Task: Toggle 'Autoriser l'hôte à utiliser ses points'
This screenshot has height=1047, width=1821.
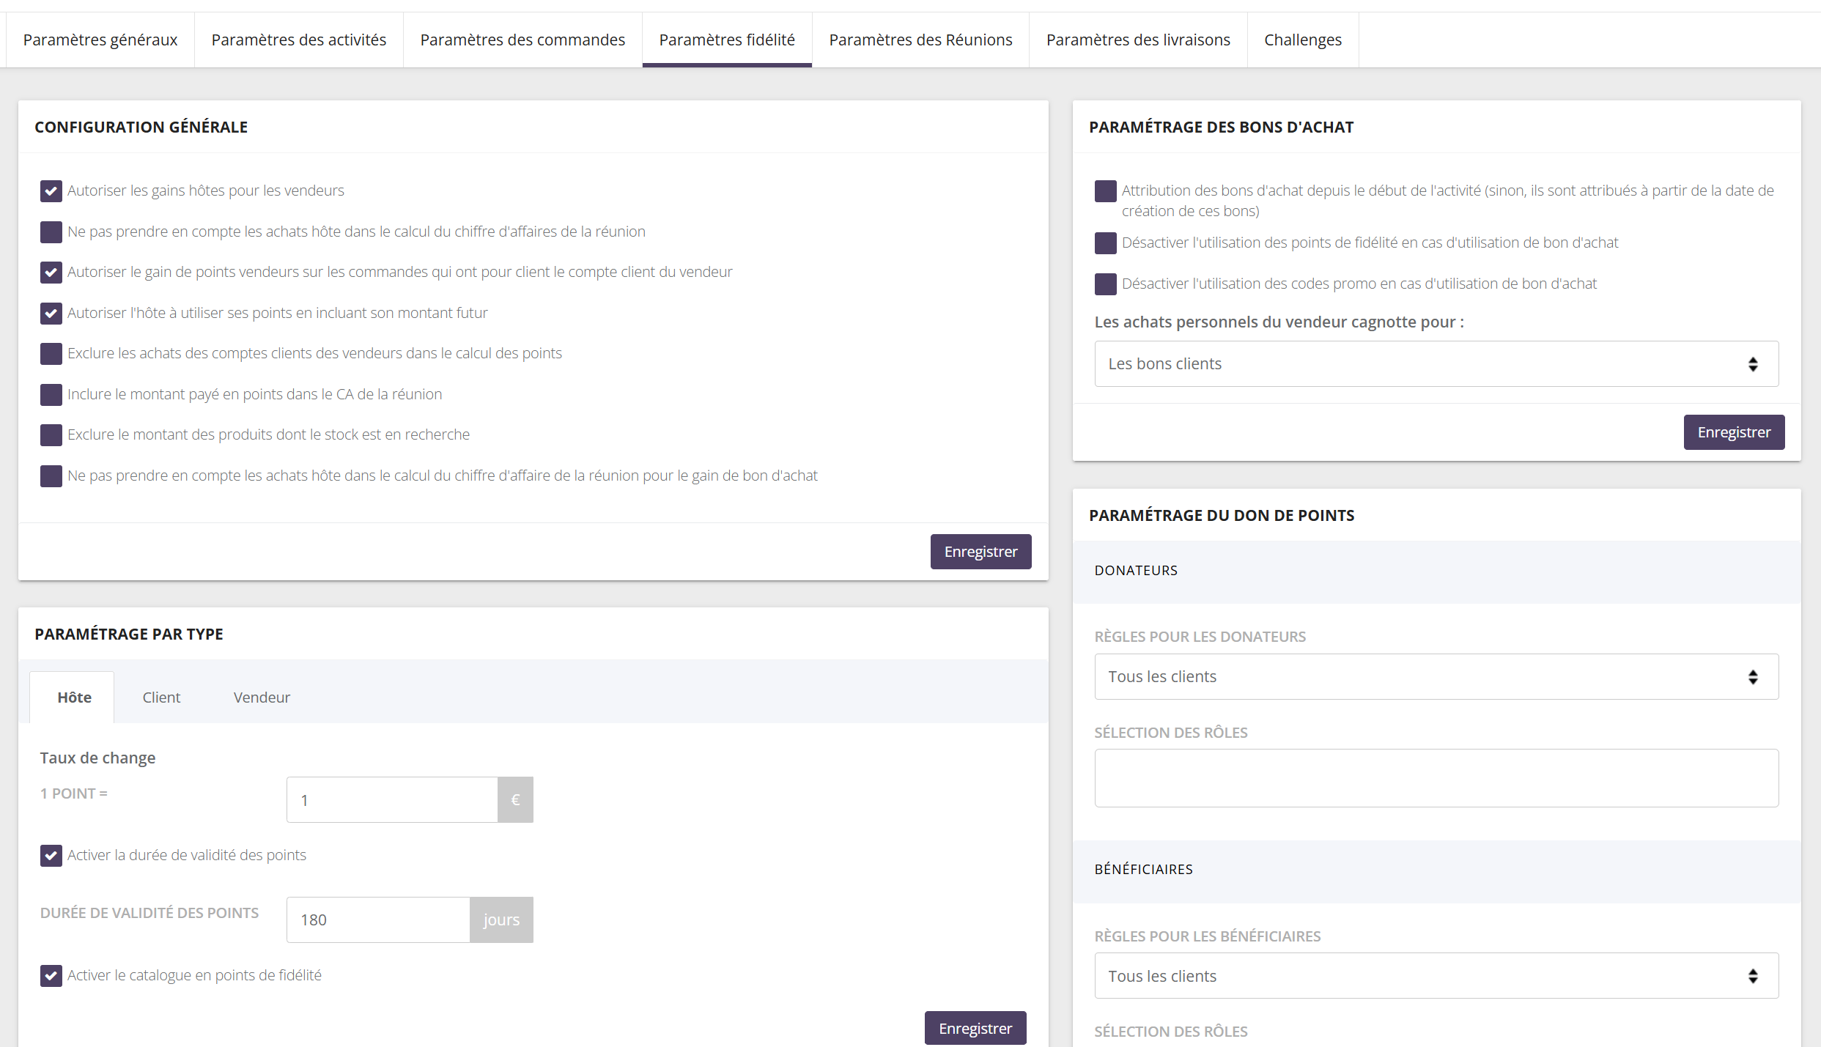Action: pyautogui.click(x=51, y=314)
